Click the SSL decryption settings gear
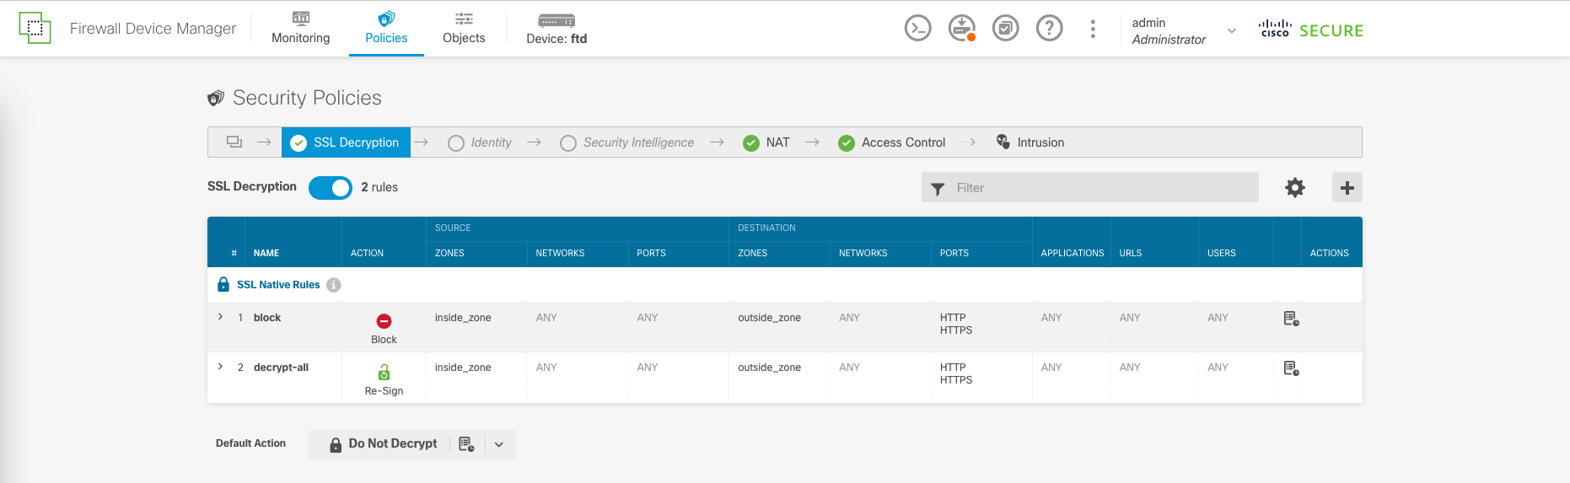This screenshot has width=1570, height=483. pyautogui.click(x=1294, y=188)
